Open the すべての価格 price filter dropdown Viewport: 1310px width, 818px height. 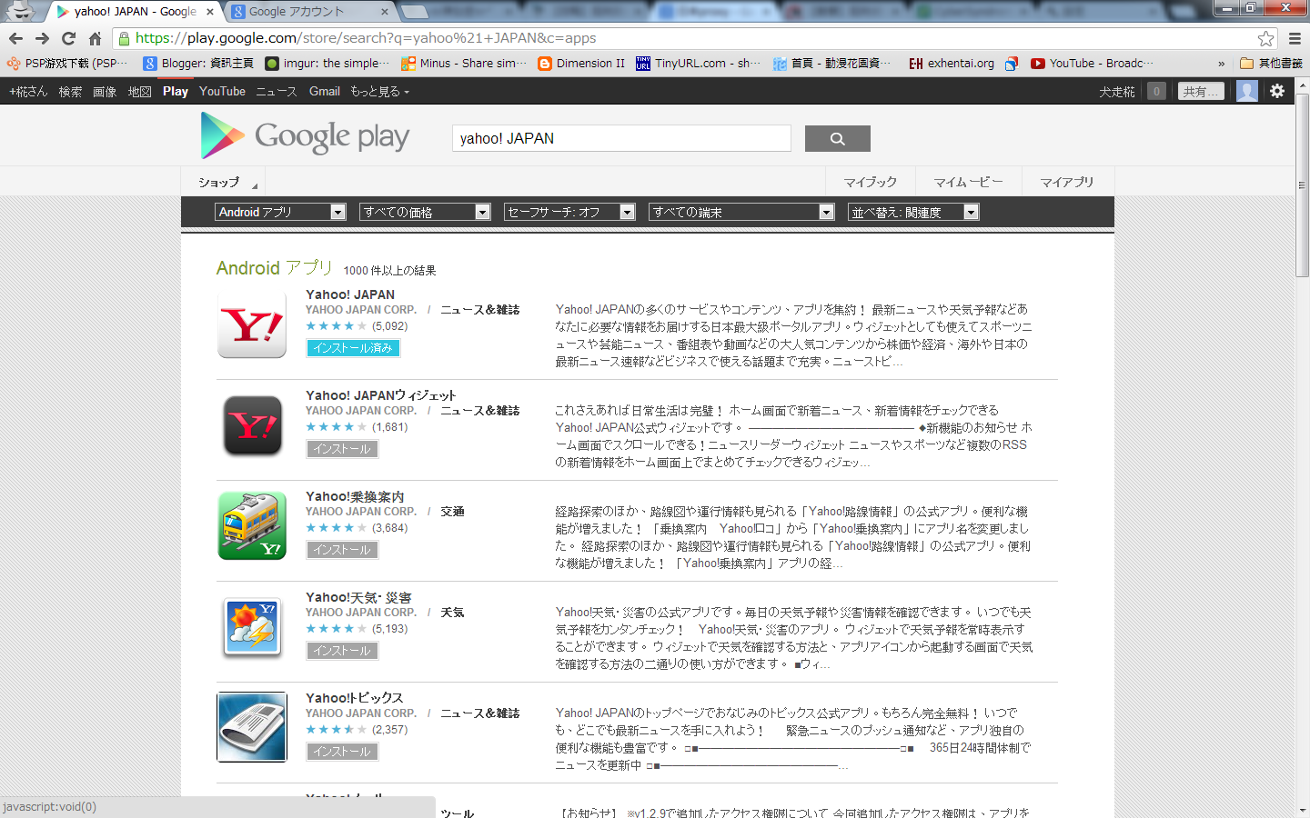coord(425,212)
